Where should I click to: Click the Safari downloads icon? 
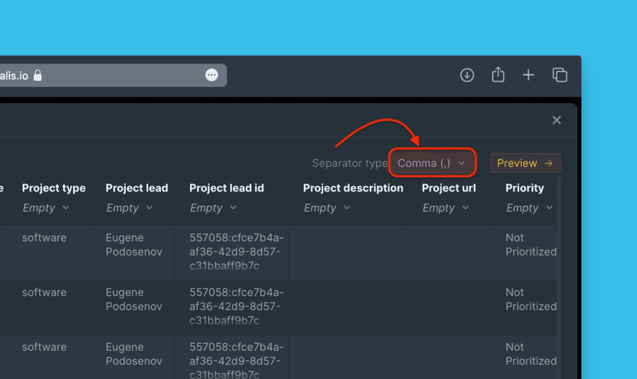coord(467,75)
